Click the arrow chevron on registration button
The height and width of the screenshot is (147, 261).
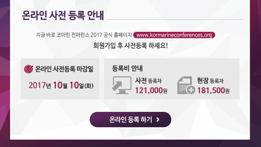click(158, 120)
